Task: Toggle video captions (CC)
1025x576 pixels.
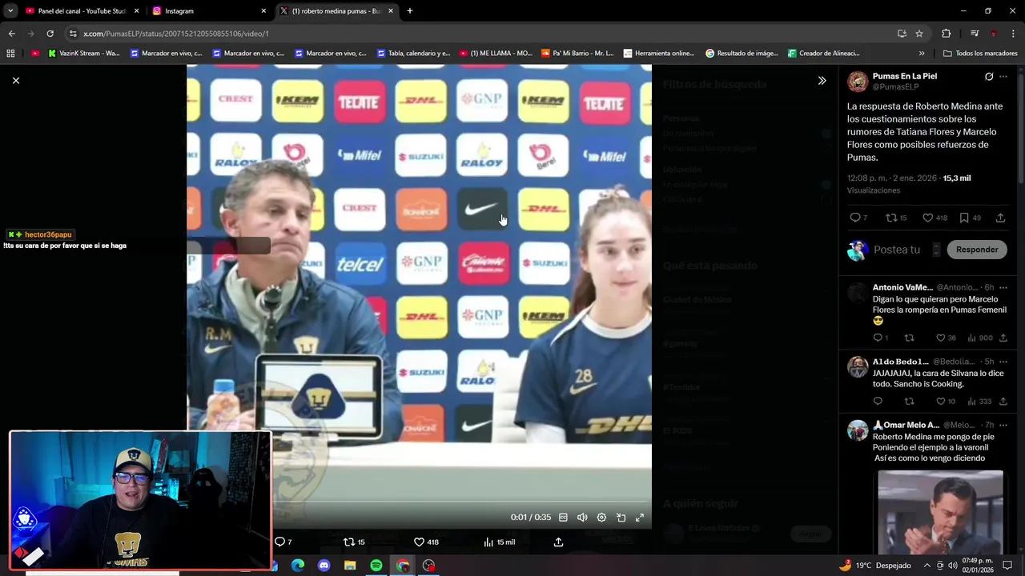Action: click(563, 518)
